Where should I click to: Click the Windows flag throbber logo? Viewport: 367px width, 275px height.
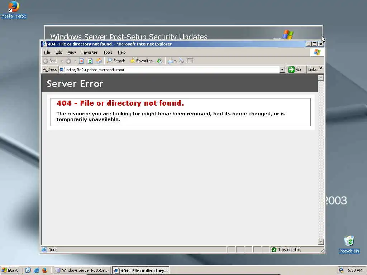[x=317, y=52]
